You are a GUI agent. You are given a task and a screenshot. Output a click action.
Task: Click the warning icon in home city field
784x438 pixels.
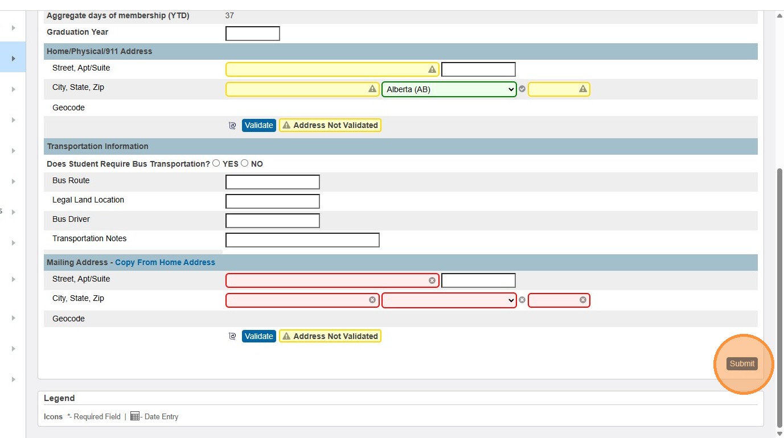pyautogui.click(x=372, y=89)
